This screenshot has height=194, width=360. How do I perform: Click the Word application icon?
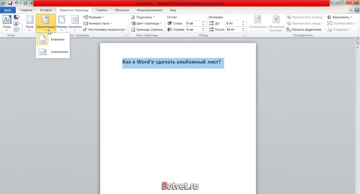(x=3, y=3)
